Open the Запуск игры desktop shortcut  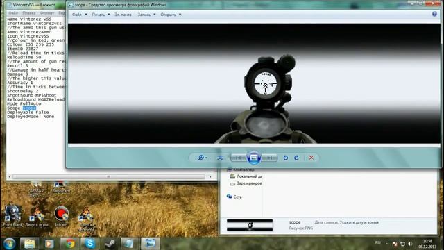pyautogui.click(x=37, y=217)
